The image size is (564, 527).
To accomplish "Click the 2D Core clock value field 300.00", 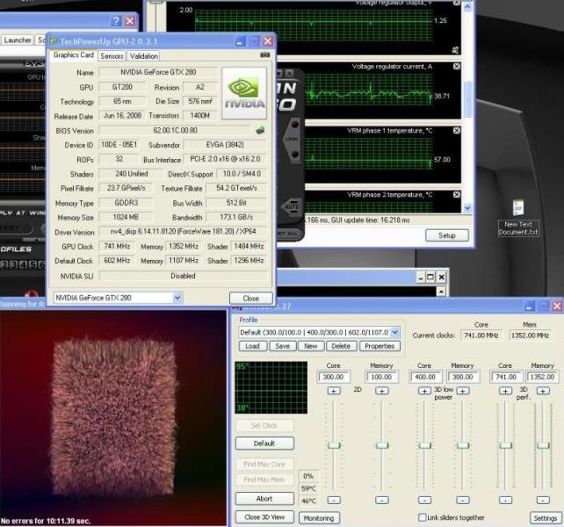I will tap(334, 377).
